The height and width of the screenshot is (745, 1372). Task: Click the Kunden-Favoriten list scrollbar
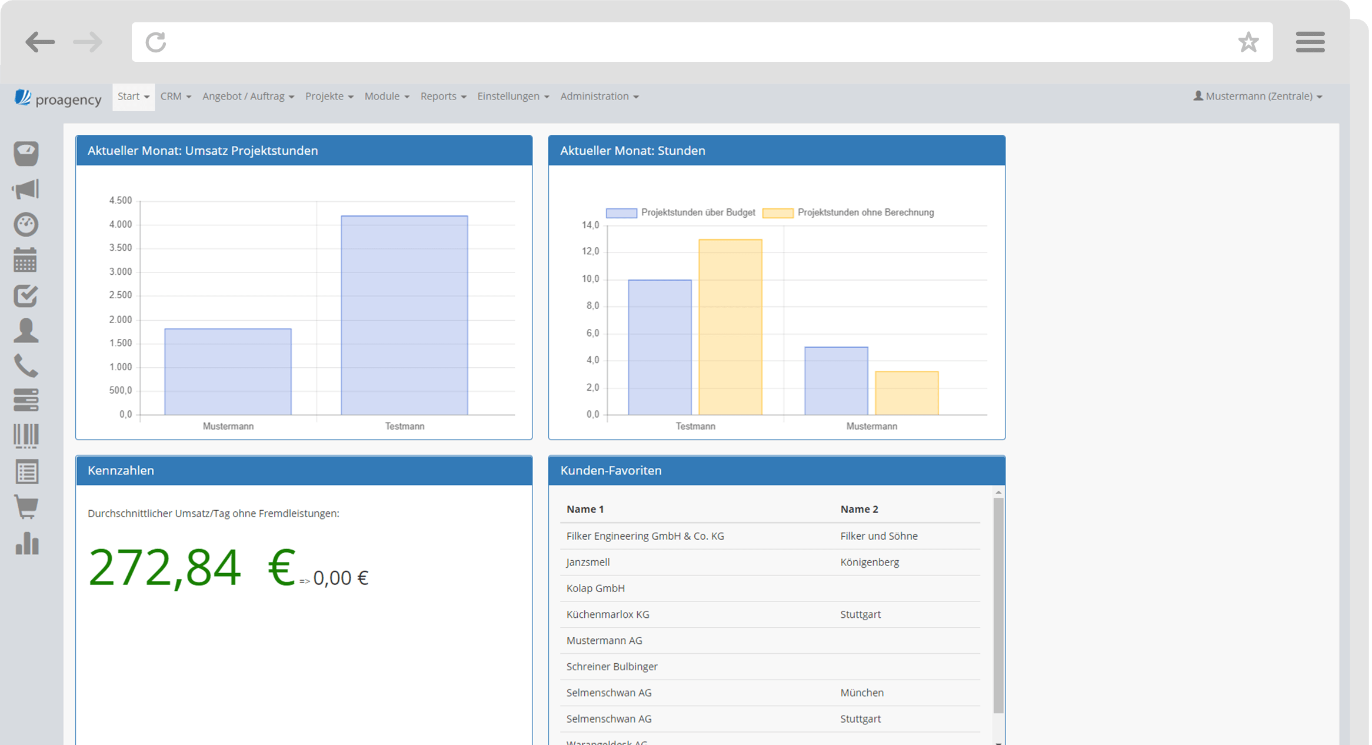(x=998, y=605)
